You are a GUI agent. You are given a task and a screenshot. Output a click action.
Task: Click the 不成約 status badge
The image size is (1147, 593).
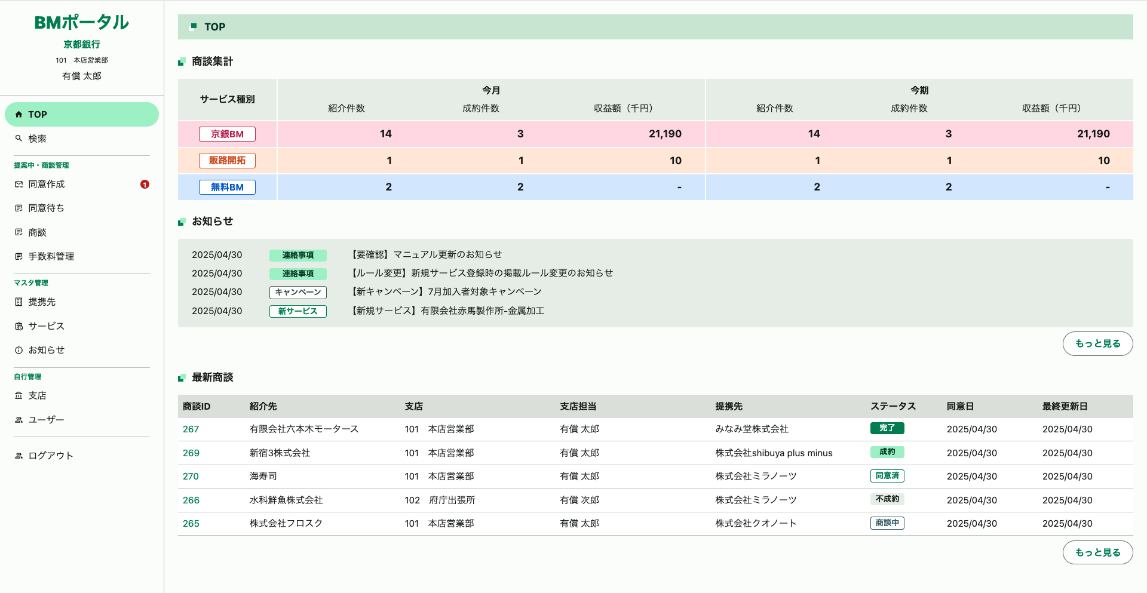tap(887, 499)
